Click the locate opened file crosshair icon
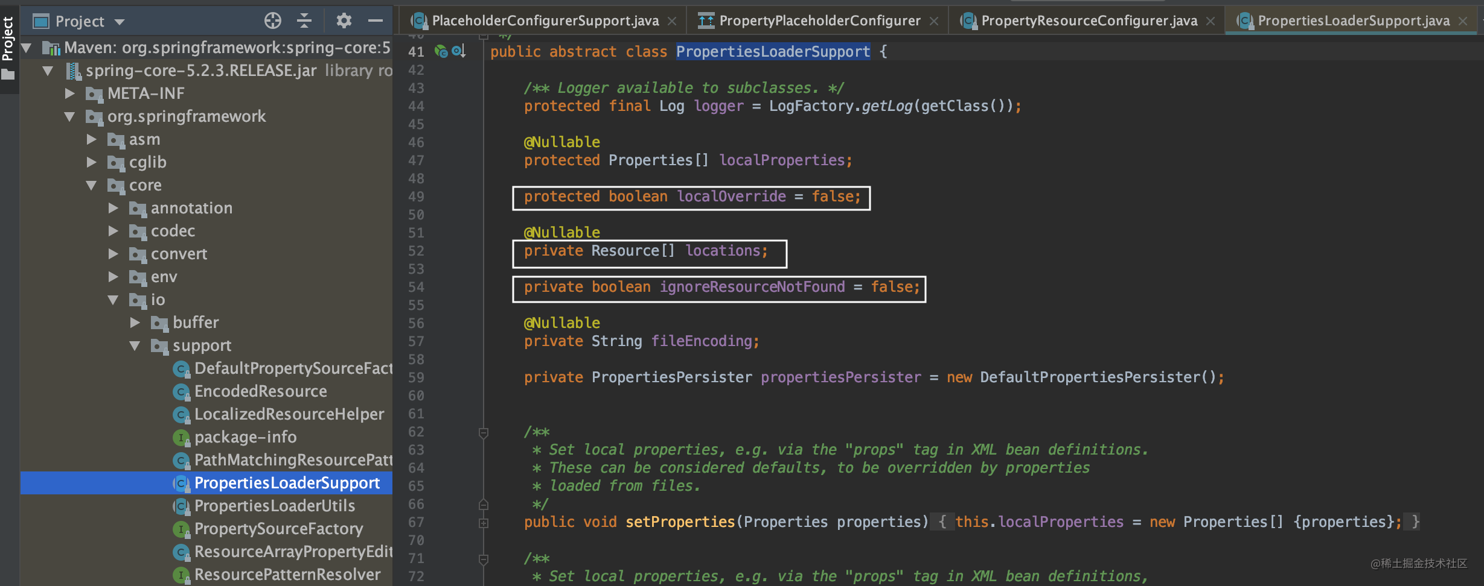Screen dimensions: 1484x586 click(272, 21)
